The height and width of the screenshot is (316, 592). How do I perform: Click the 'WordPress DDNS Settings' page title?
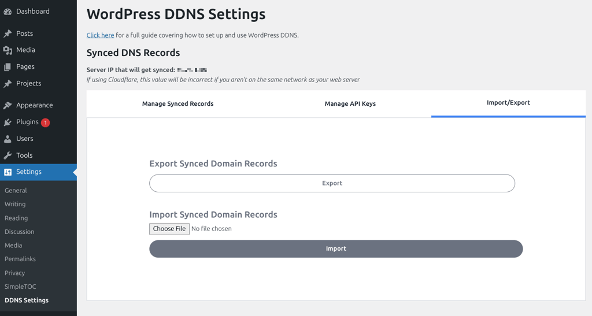tap(176, 14)
